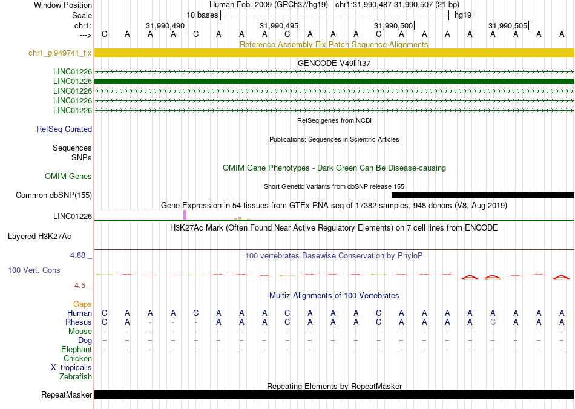Image resolution: width=575 pixels, height=409 pixels.
Task: Click the chr1:31,990,487-31,990,507 position text
Action: 397,5
